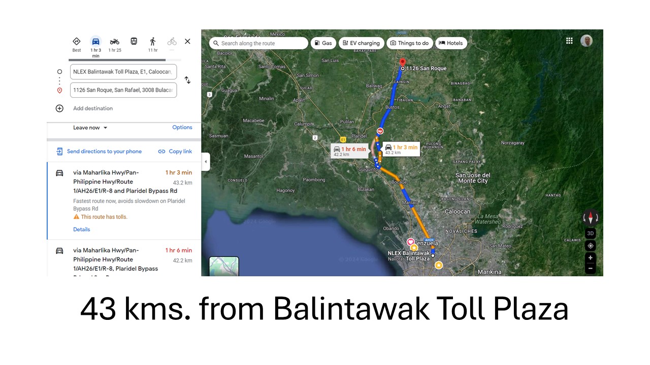Screen dimensions: 650x365
Task: Click the show your location button
Action: (x=590, y=246)
